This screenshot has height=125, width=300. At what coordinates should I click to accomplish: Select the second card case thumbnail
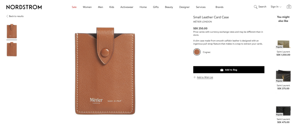click(x=12, y=49)
